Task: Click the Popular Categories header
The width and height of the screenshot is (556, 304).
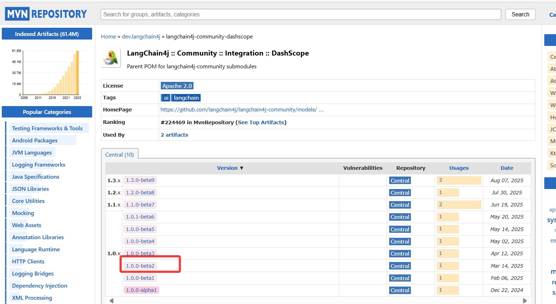Action: [47, 112]
